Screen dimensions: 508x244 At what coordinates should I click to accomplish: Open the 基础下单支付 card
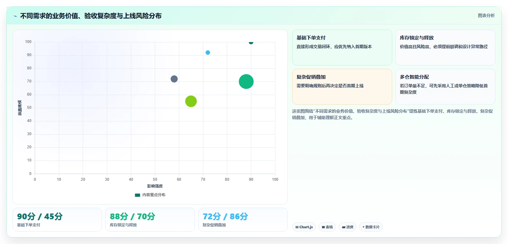click(342, 48)
